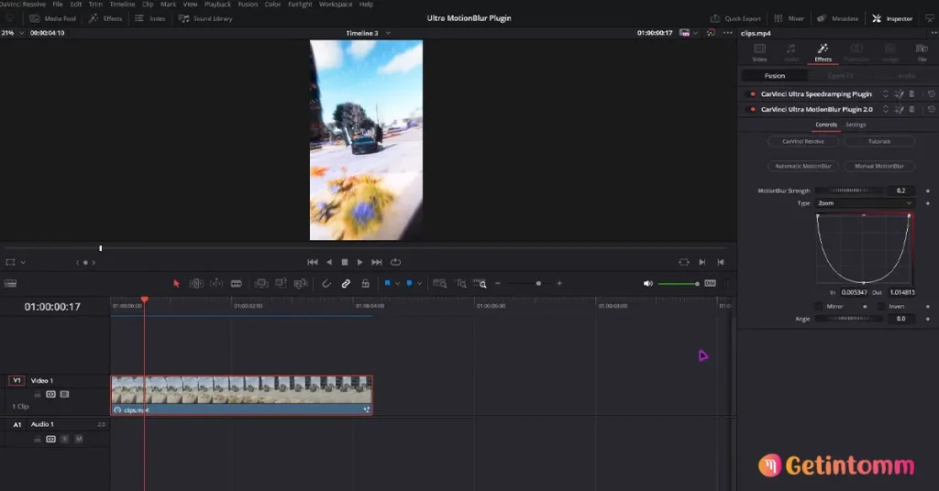Toggle the DIM audio button
Viewport: 939px width, 491px height.
coord(711,283)
